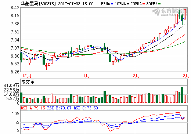Image resolution: width=191 pixels, height=134 pixels.
Task: Click the 7.61 price axis label
Action: tap(15, 32)
